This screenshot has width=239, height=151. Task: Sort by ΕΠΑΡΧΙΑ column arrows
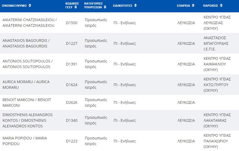(193, 5)
